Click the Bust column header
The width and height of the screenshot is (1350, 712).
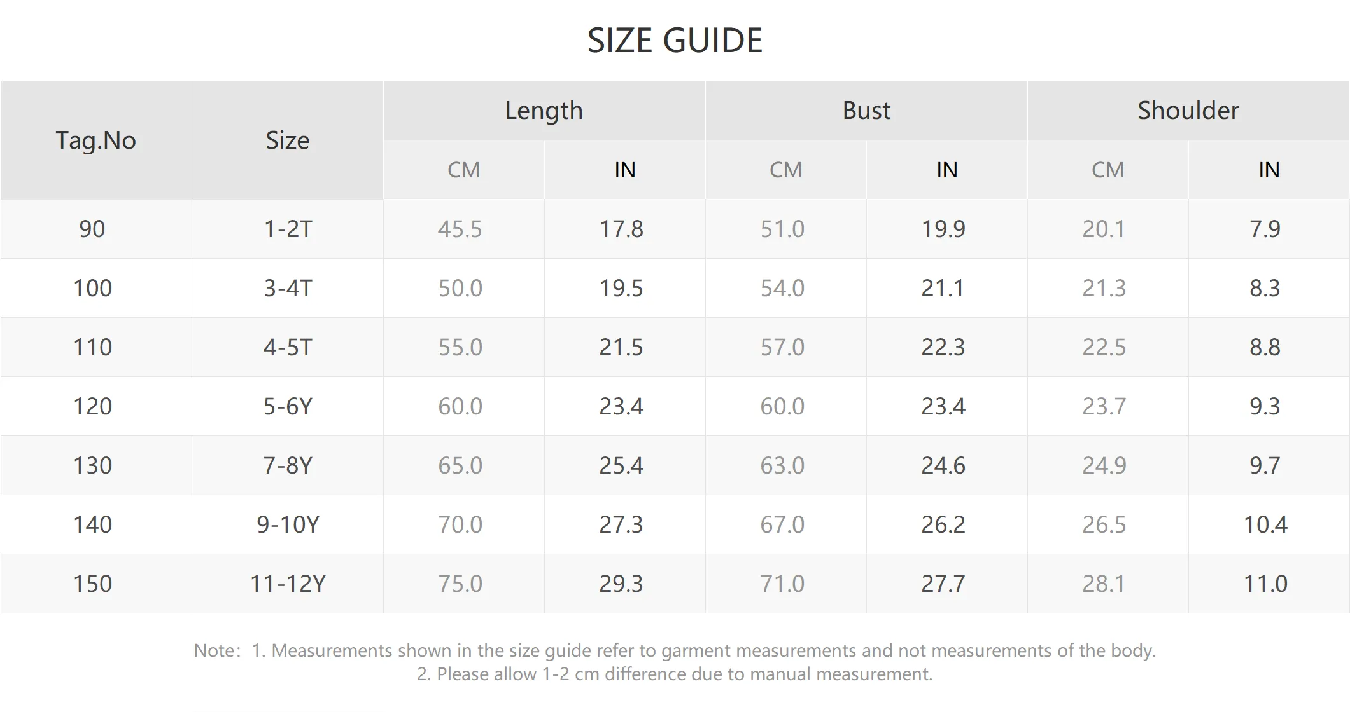[x=866, y=111]
